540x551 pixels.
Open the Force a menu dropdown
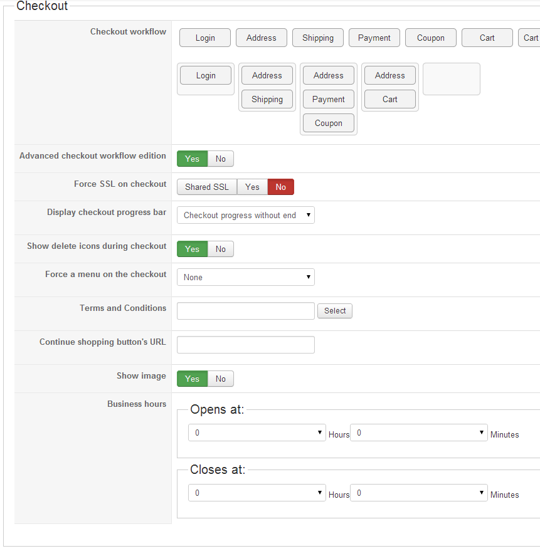click(x=245, y=277)
